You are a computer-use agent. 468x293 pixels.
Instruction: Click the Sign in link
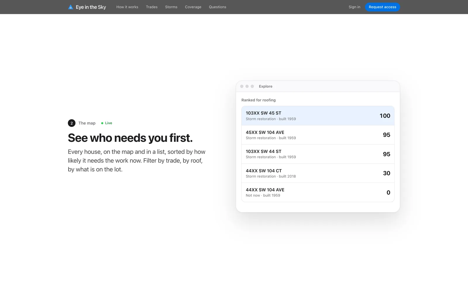pyautogui.click(x=355, y=7)
